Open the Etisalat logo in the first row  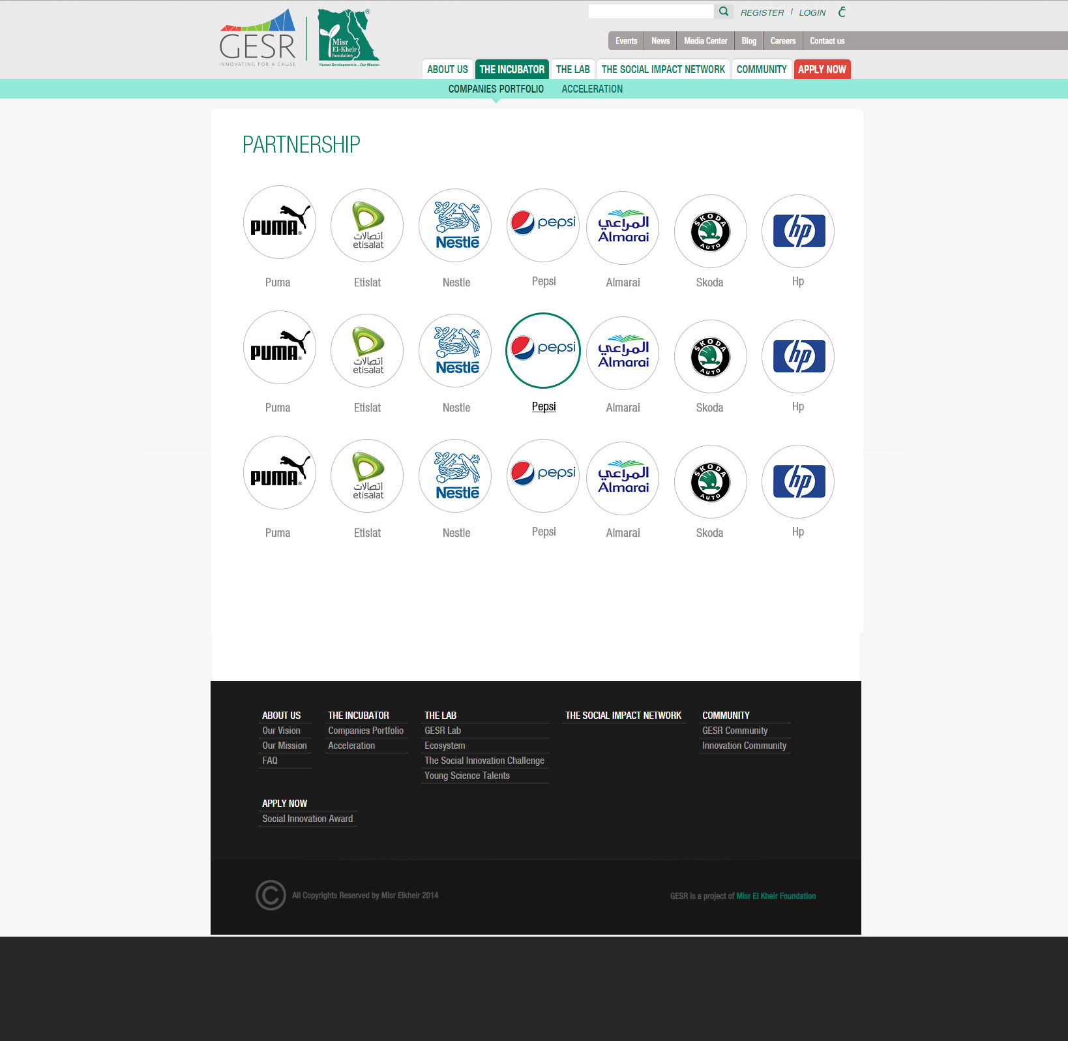pos(367,226)
